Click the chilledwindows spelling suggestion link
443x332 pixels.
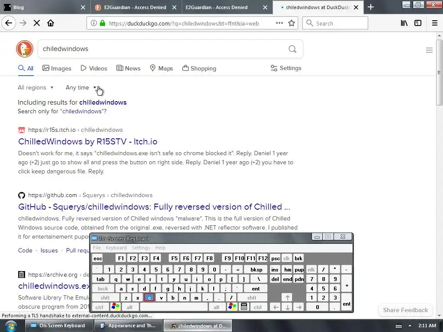point(103,102)
